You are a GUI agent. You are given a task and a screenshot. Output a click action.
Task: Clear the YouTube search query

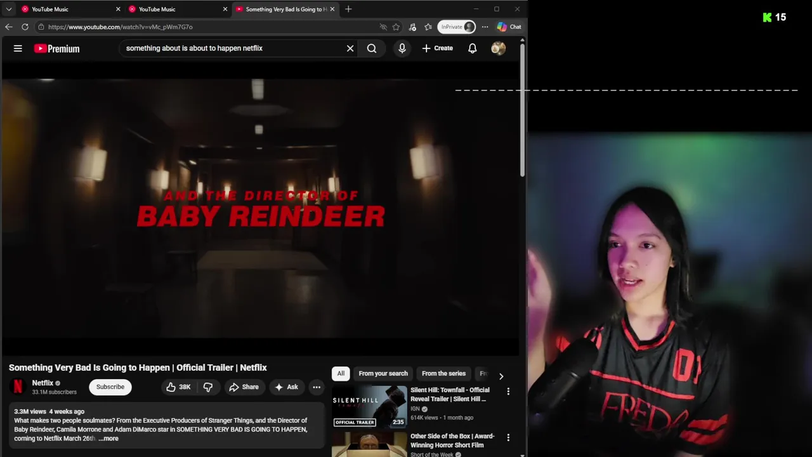[350, 48]
